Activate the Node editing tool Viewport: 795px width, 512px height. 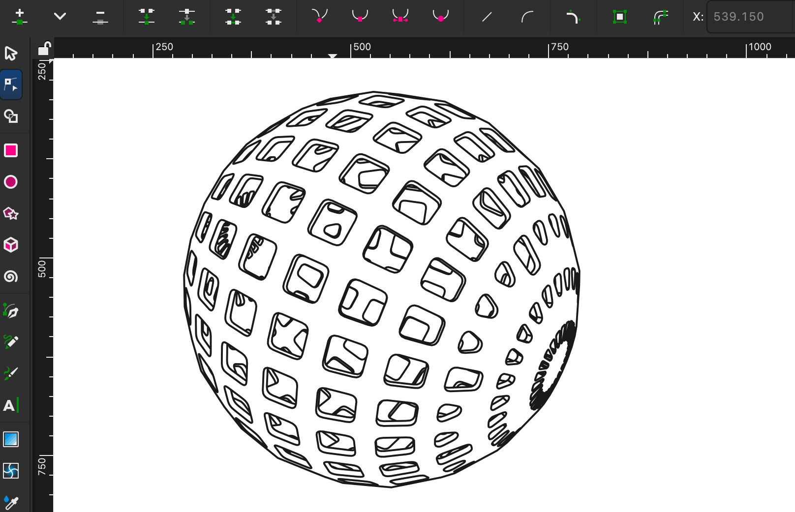(x=11, y=85)
